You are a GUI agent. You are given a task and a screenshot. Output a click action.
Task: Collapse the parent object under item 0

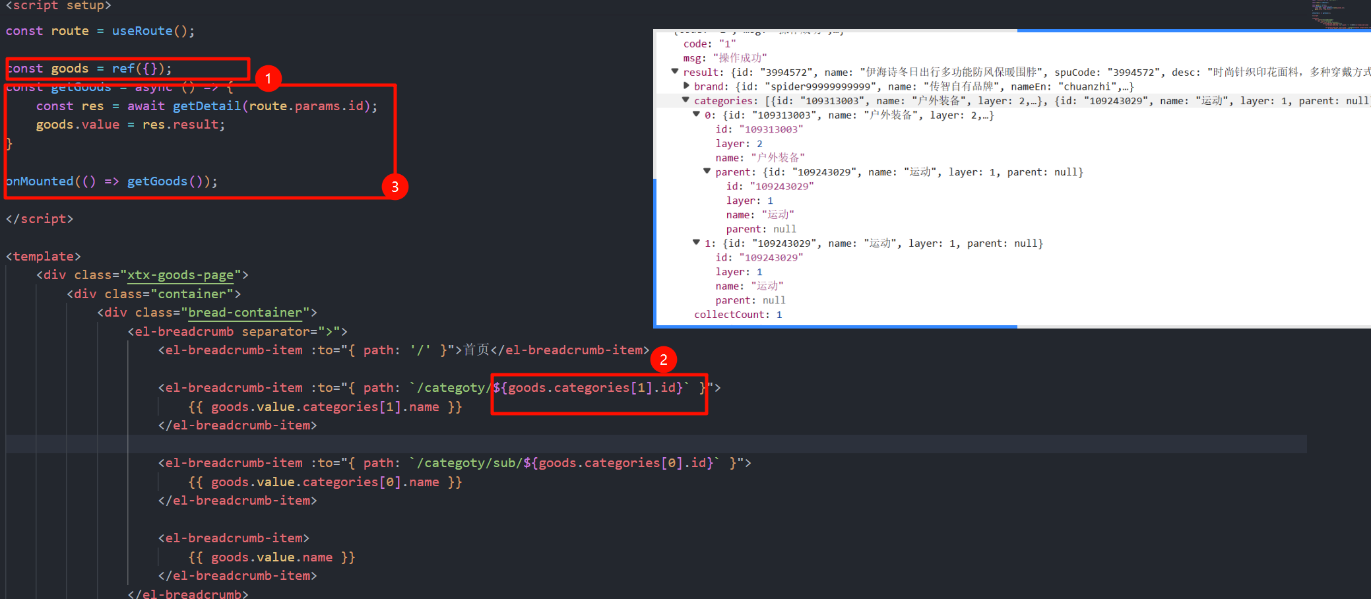(707, 172)
